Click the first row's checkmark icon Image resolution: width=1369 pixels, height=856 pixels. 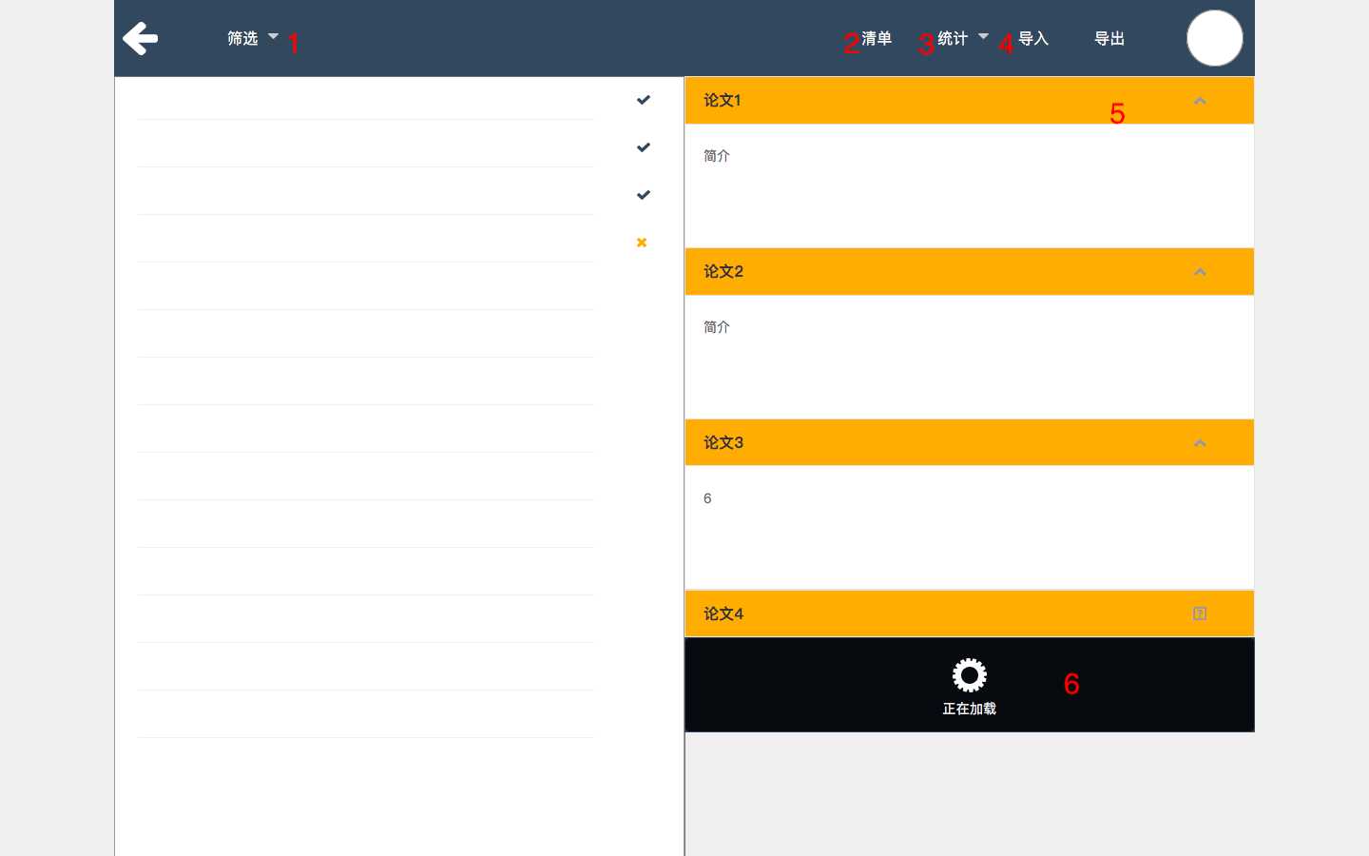click(x=644, y=100)
